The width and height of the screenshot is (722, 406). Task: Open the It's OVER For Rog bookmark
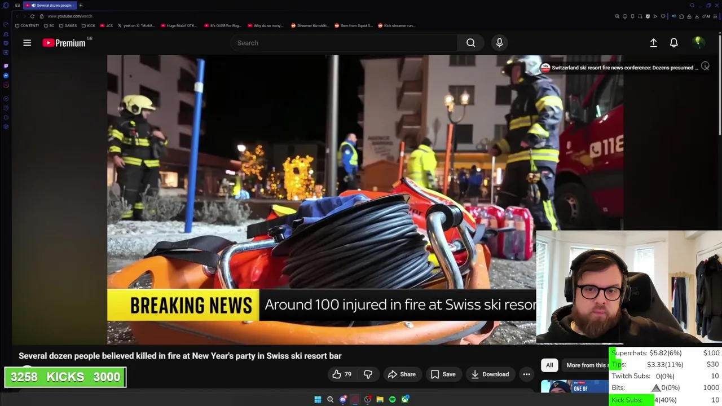click(x=223, y=25)
